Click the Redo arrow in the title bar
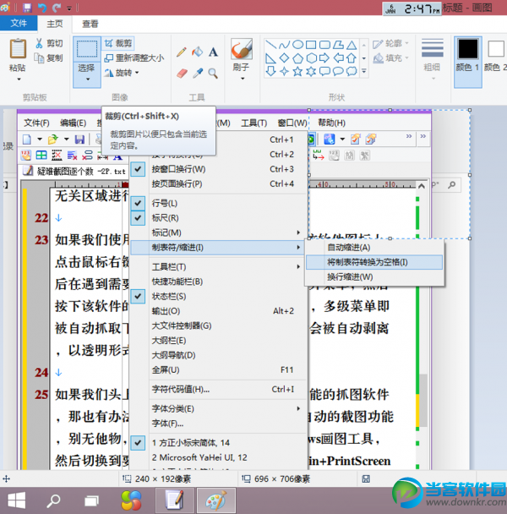Screen dimensions: 507x514 pos(57,8)
